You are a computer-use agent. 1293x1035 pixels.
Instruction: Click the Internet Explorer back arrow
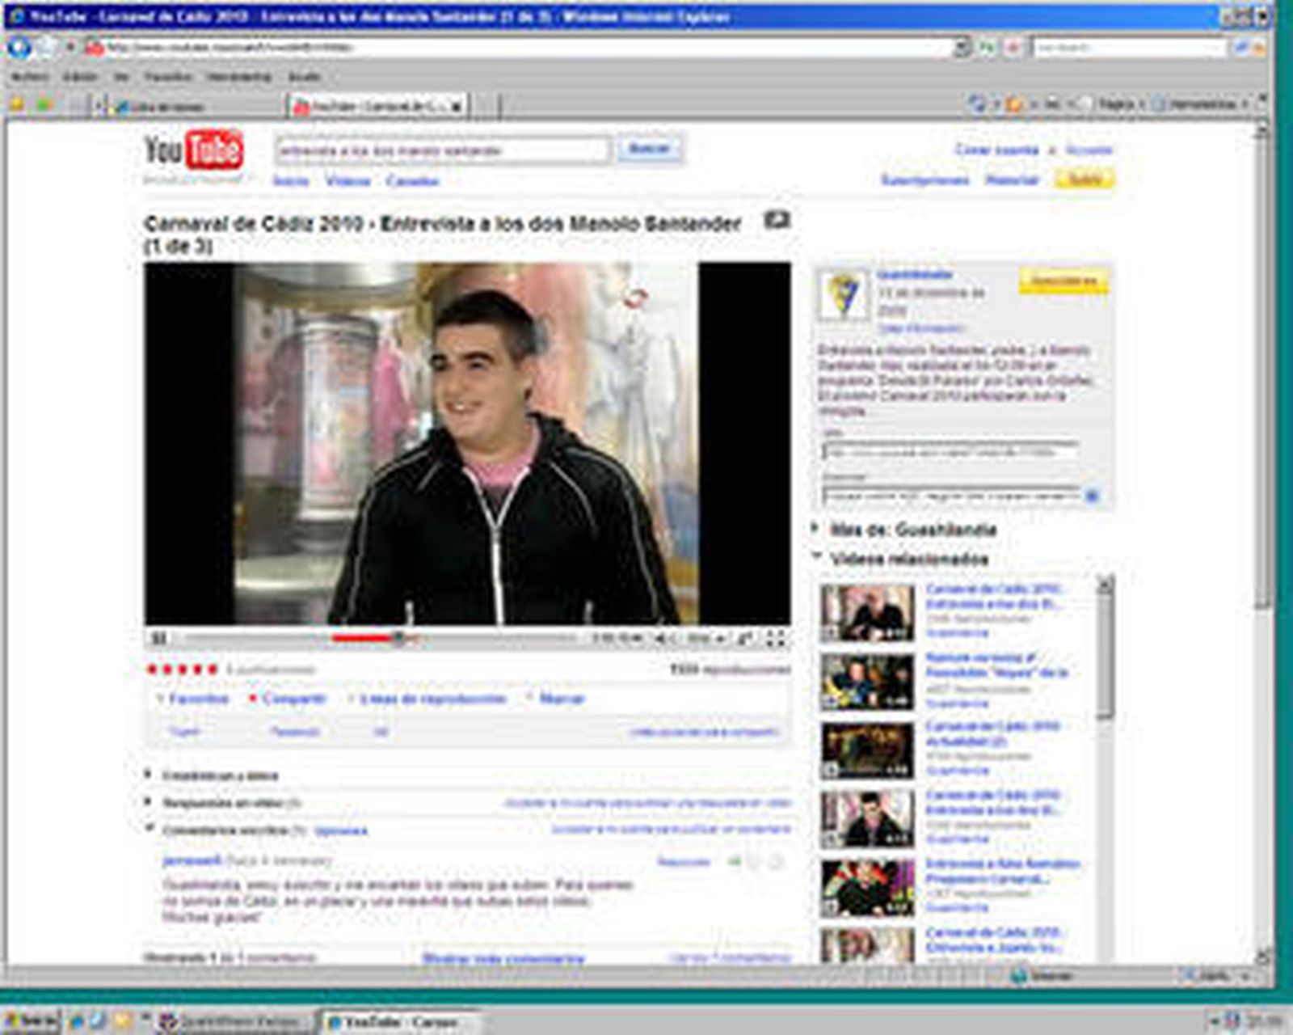[19, 48]
